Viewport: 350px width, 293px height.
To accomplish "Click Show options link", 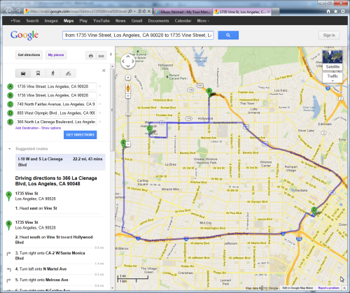I will (x=51, y=128).
